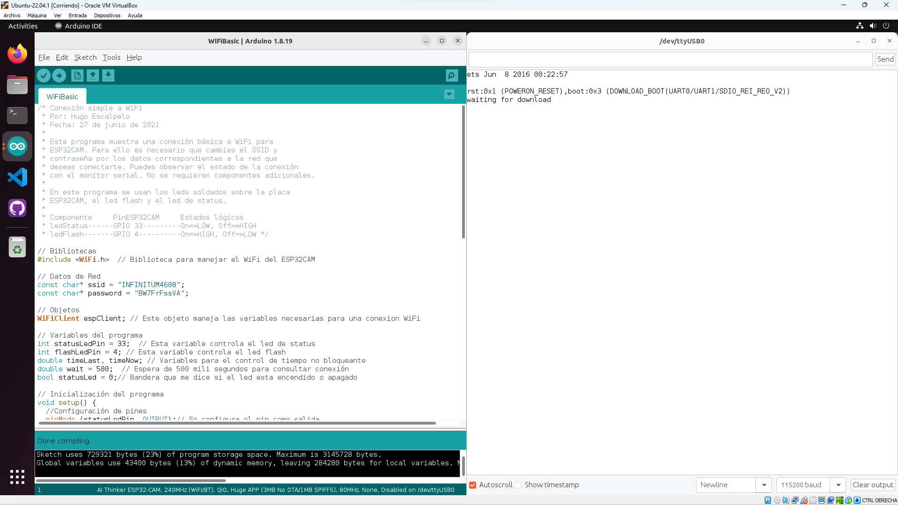The image size is (898, 505).
Task: Click the Upload arrow icon
Action: (59, 75)
